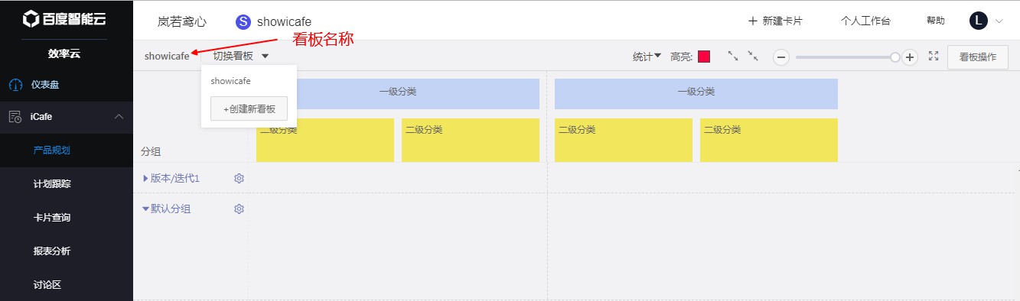Open the 统计 dropdown
The width and height of the screenshot is (1020, 301).
pos(647,57)
